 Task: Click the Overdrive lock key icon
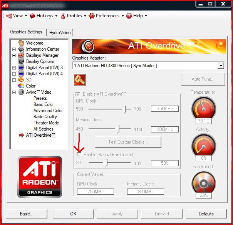[x=80, y=80]
